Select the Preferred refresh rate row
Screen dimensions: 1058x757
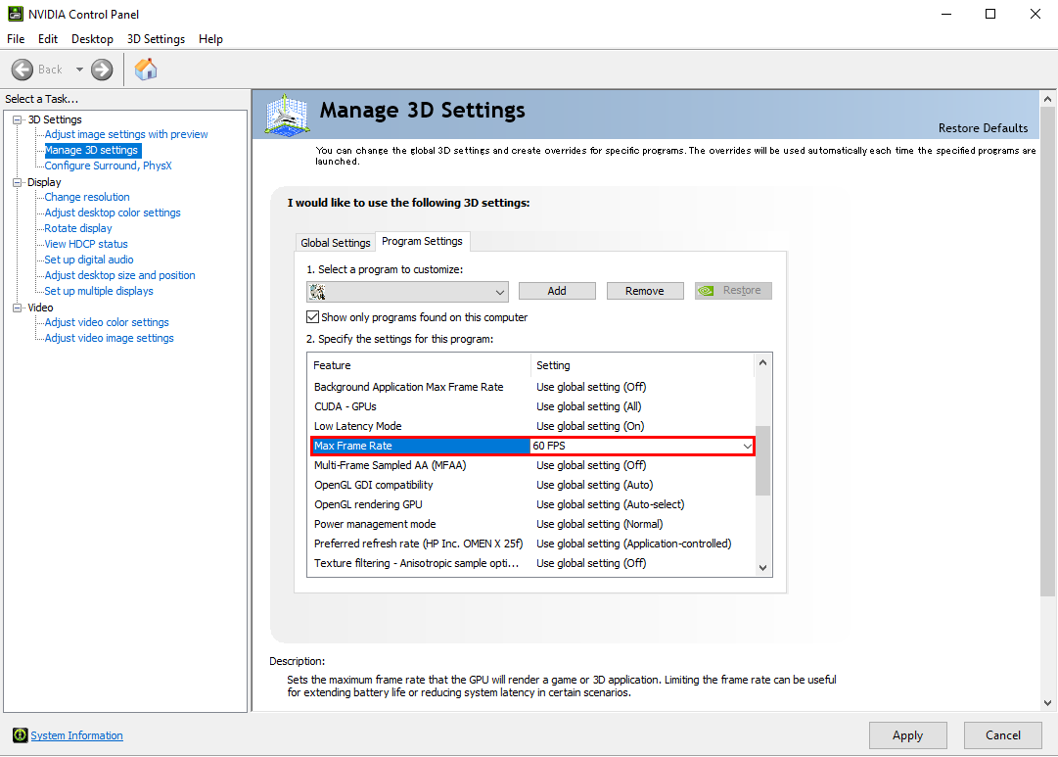pos(531,544)
